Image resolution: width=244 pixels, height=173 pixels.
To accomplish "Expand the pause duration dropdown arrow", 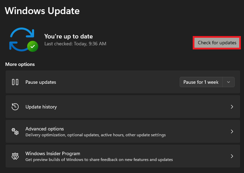I will coord(229,82).
